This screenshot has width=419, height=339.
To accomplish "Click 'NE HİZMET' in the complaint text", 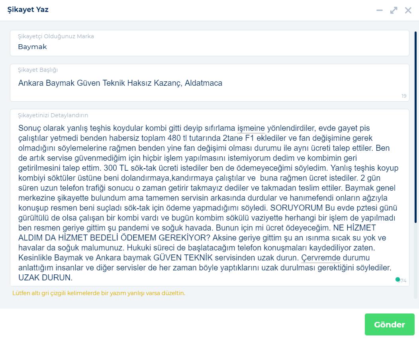I will (x=354, y=228).
